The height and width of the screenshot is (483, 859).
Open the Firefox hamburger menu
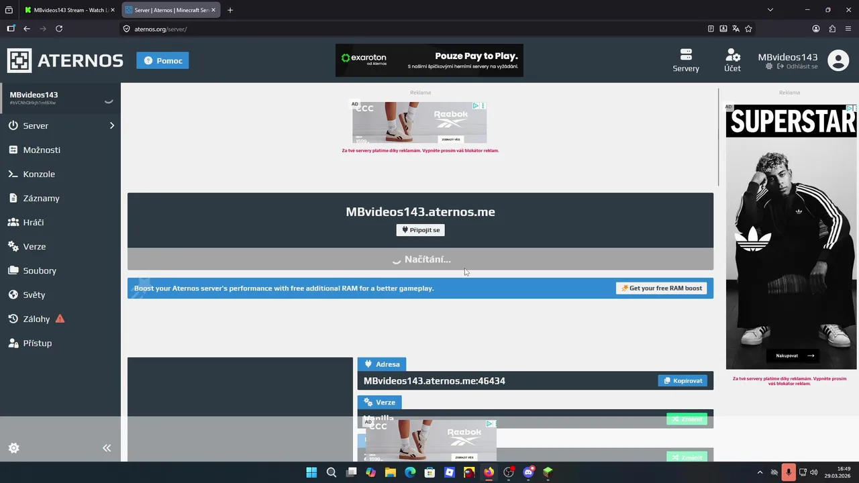[848, 29]
